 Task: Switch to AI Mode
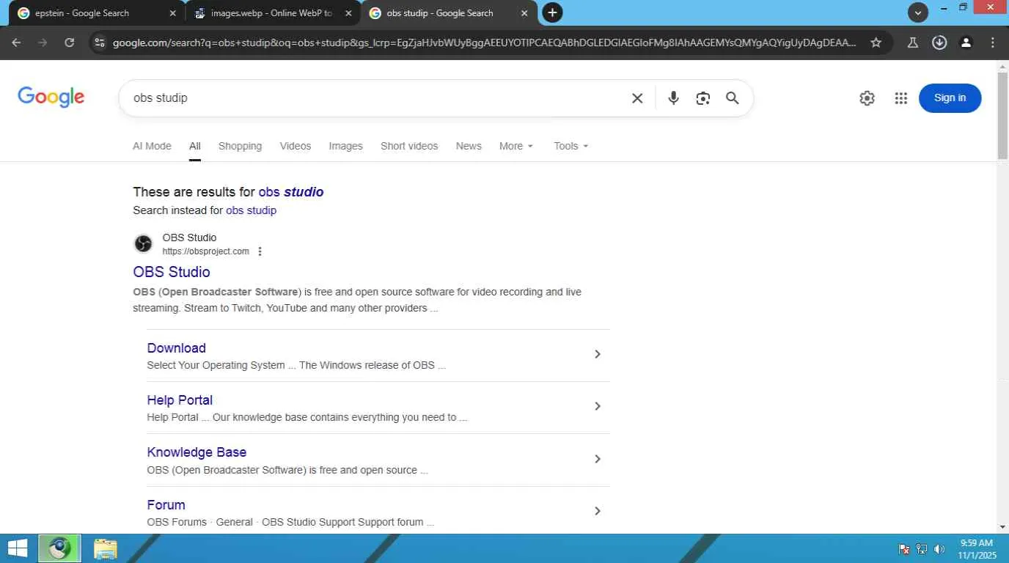point(152,146)
